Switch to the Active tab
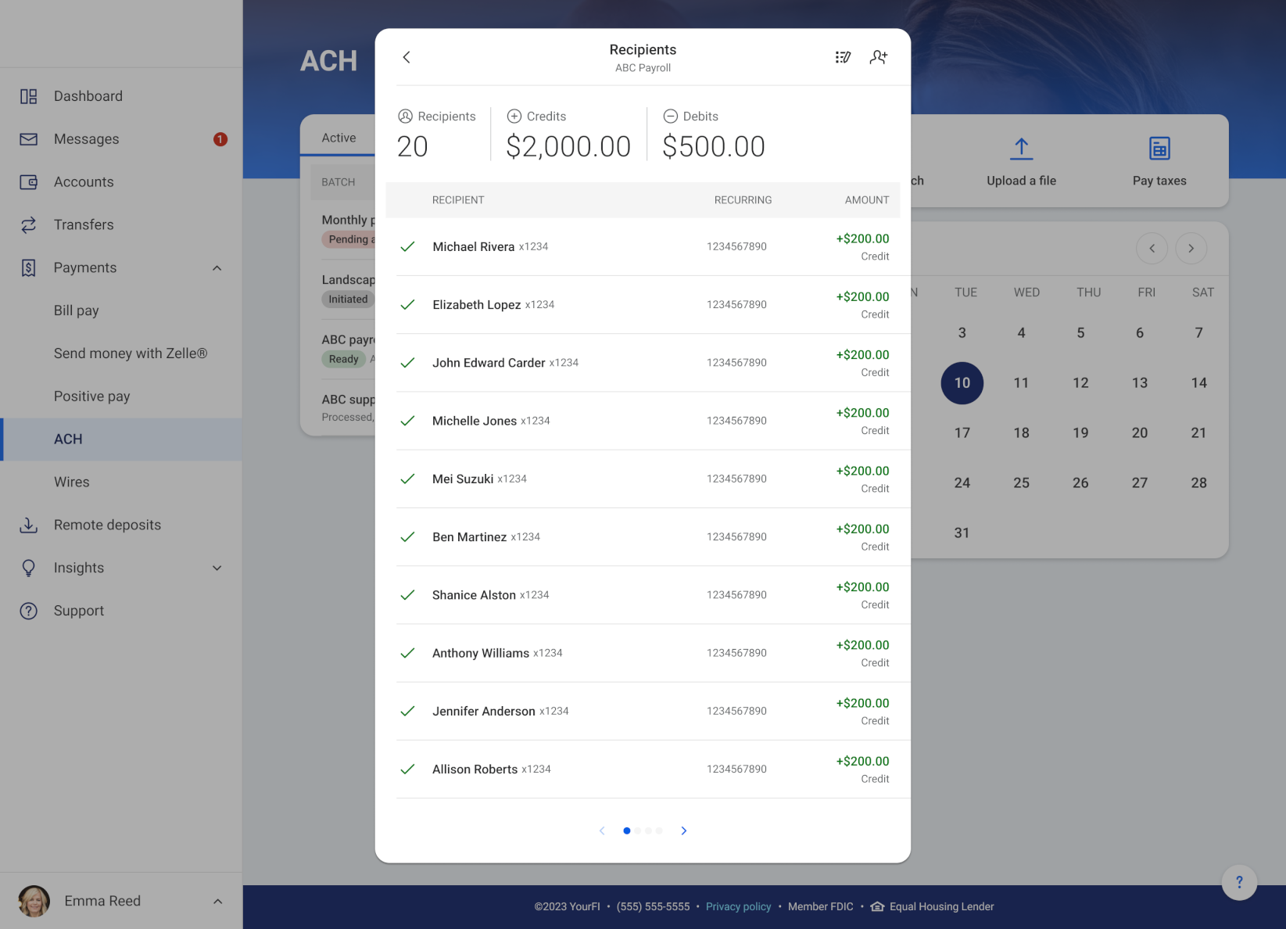The image size is (1286, 929). 339,138
